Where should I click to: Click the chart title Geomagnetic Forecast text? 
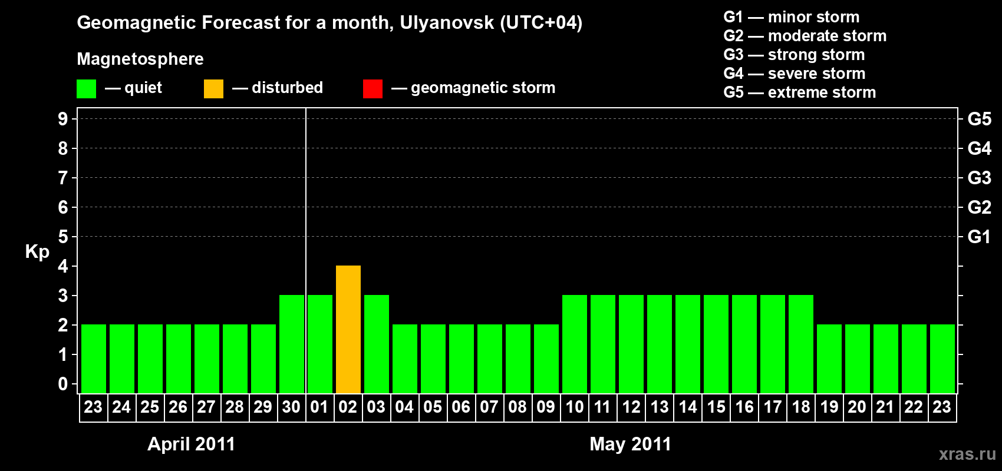pyautogui.click(x=329, y=23)
